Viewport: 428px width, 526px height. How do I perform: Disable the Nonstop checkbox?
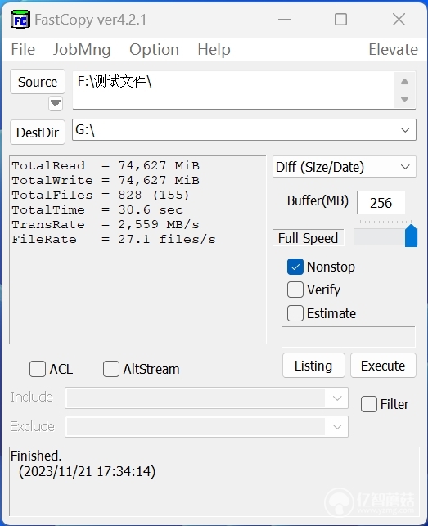point(295,267)
